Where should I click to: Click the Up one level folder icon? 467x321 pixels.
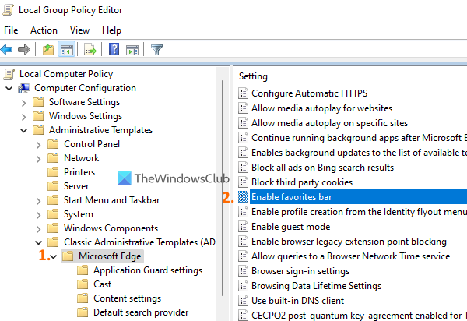coord(48,50)
